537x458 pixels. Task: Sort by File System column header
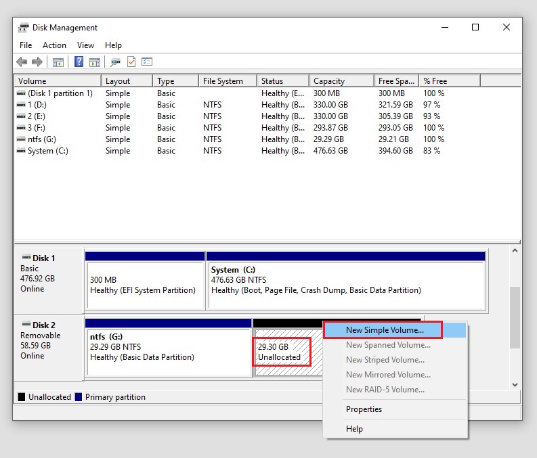coord(223,81)
